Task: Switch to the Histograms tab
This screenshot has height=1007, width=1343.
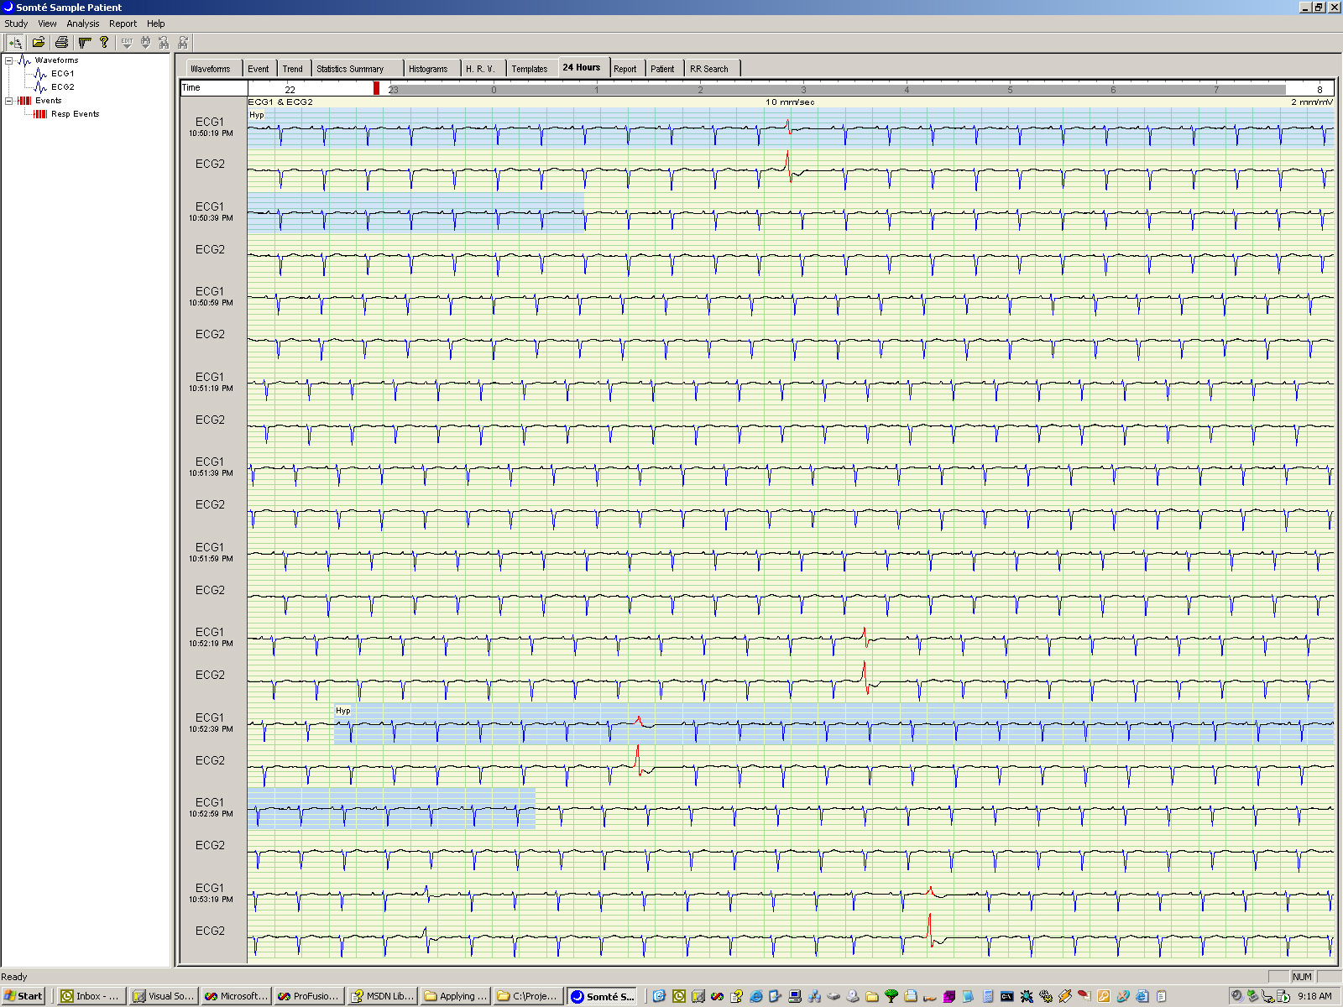Action: (x=428, y=68)
